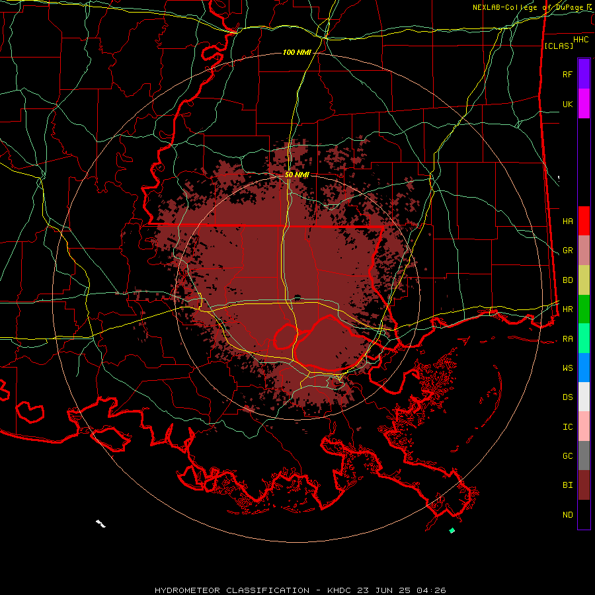The width and height of the screenshot is (595, 595).
Task: Click the UK magenta legend swatch
Action: click(584, 104)
